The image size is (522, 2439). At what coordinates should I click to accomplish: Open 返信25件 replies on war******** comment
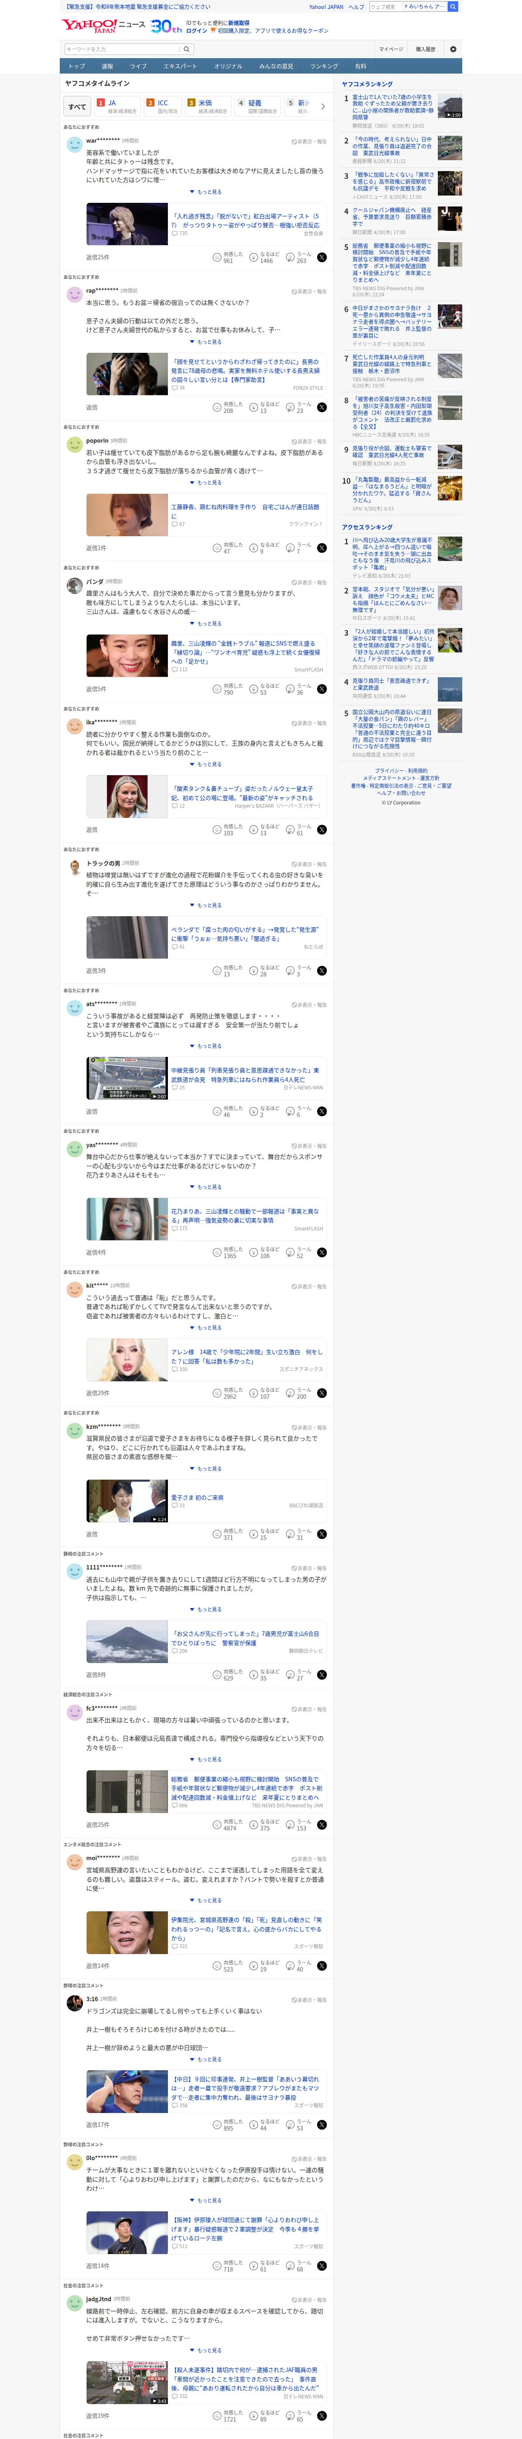(98, 258)
